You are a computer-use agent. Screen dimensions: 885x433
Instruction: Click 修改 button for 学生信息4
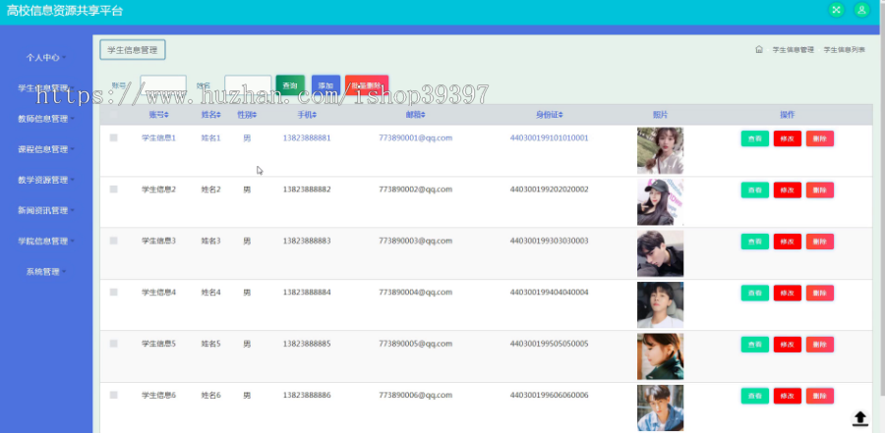tap(788, 294)
